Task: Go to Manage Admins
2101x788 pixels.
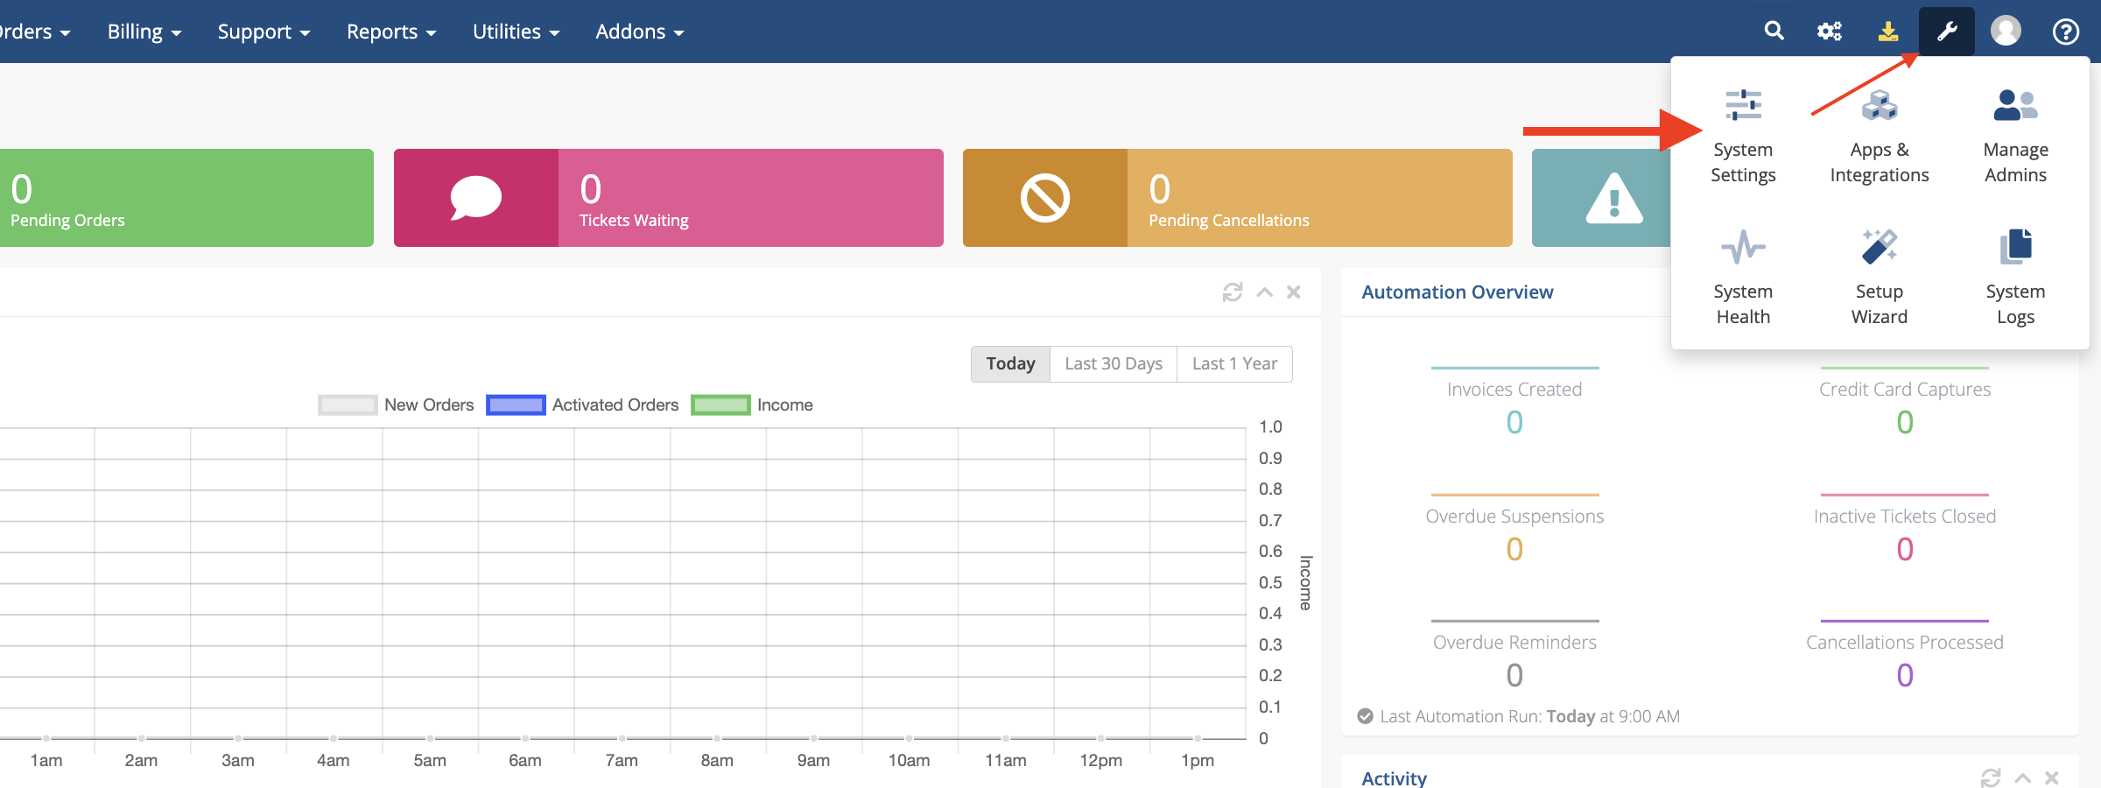Action: pos(2014,137)
